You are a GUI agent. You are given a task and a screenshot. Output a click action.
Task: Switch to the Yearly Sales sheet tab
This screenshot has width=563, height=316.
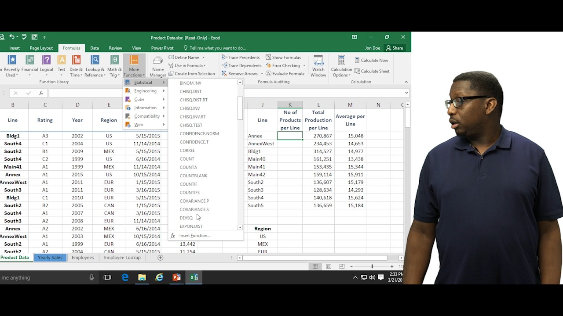(50, 258)
